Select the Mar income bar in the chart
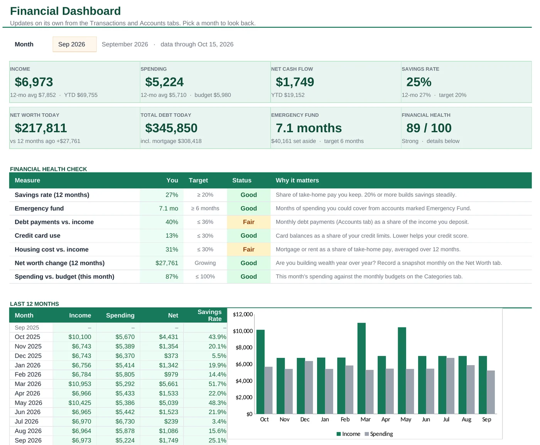Screen dimensions: 540x445 coord(361,369)
